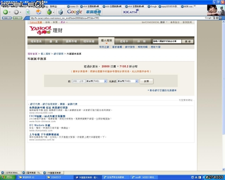Open the 新聞 link in the top strip
Viewport: 225px width, 180px height.
click(x=55, y=22)
